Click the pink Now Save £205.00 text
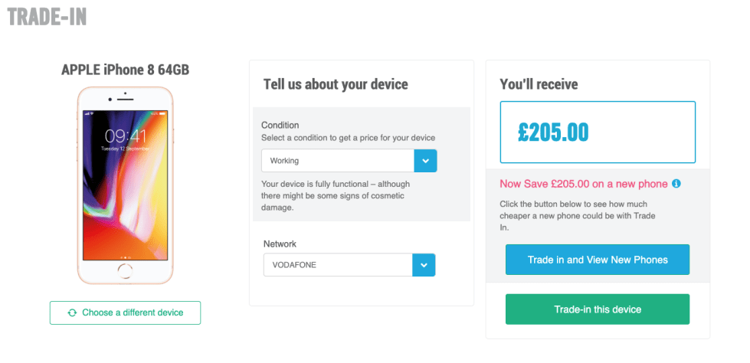This screenshot has width=750, height=363. [x=583, y=184]
